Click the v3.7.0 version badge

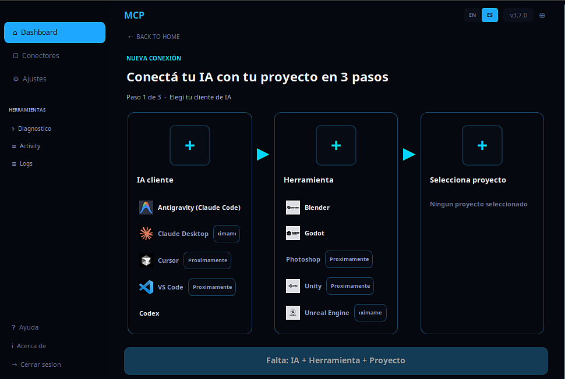coord(518,15)
